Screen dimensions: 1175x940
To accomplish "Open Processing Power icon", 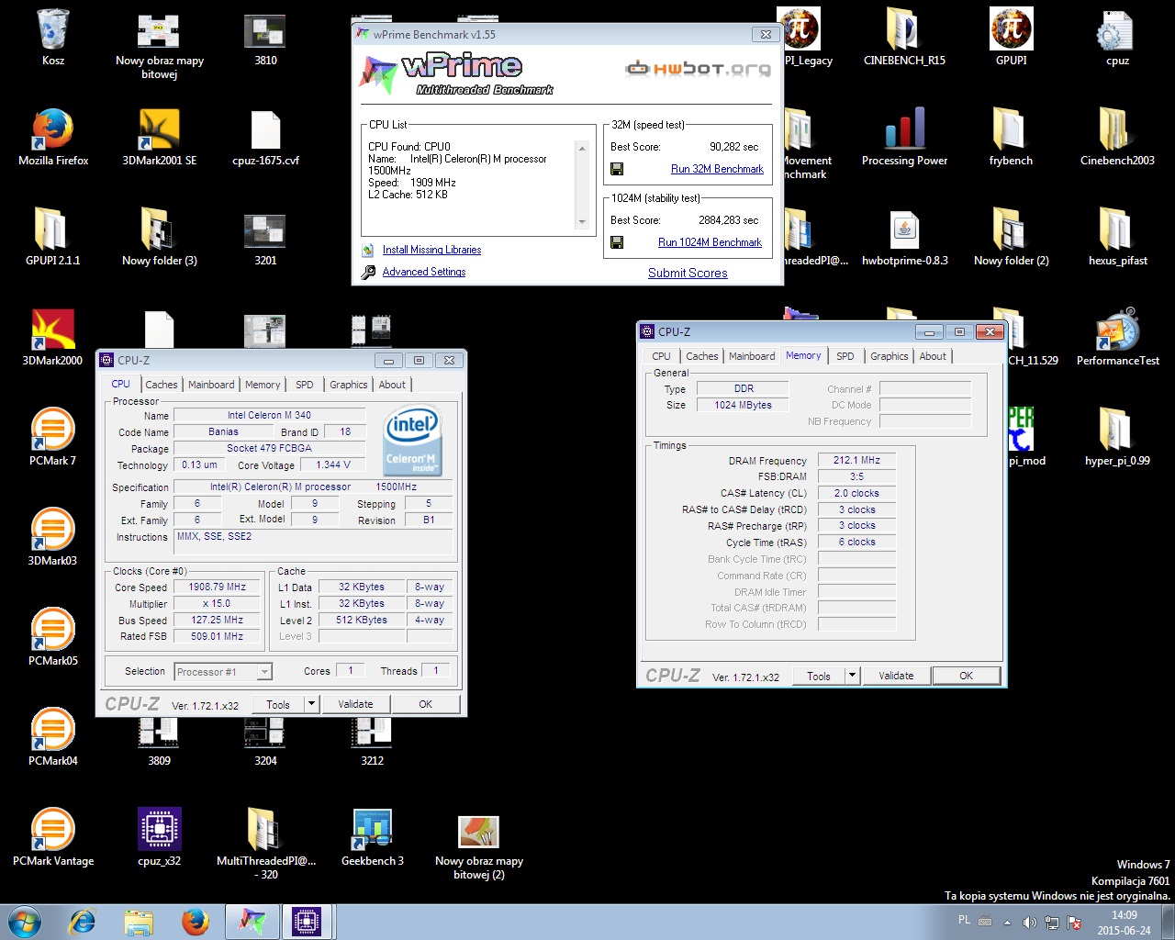I will pos(904,138).
